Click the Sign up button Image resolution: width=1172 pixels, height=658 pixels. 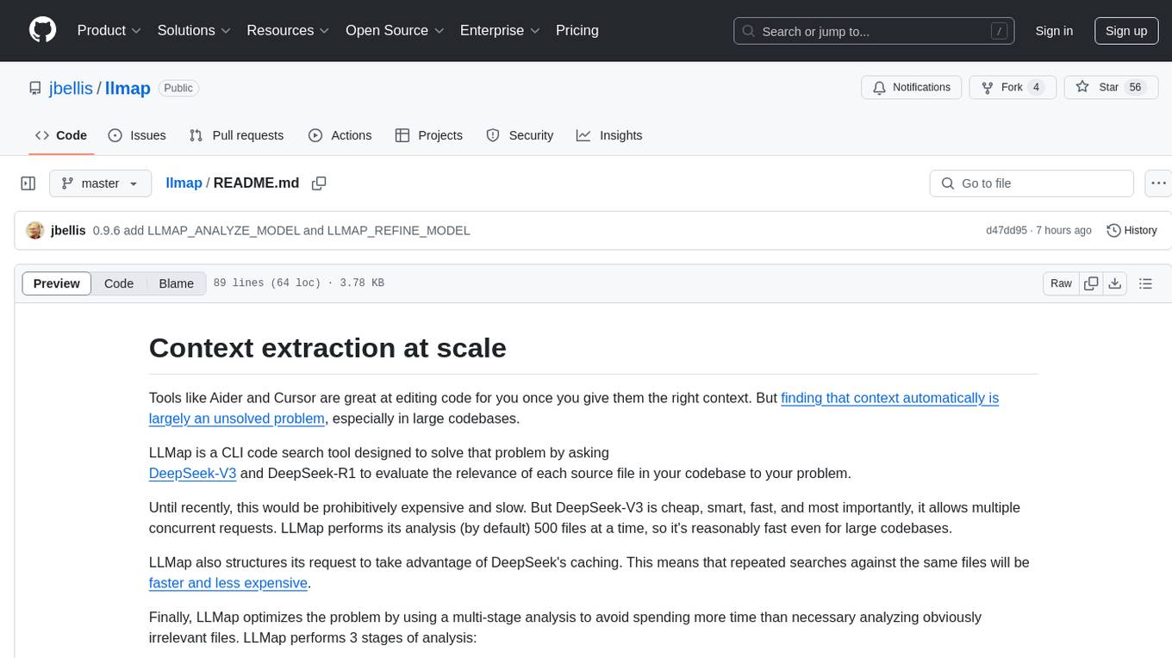[1126, 31]
